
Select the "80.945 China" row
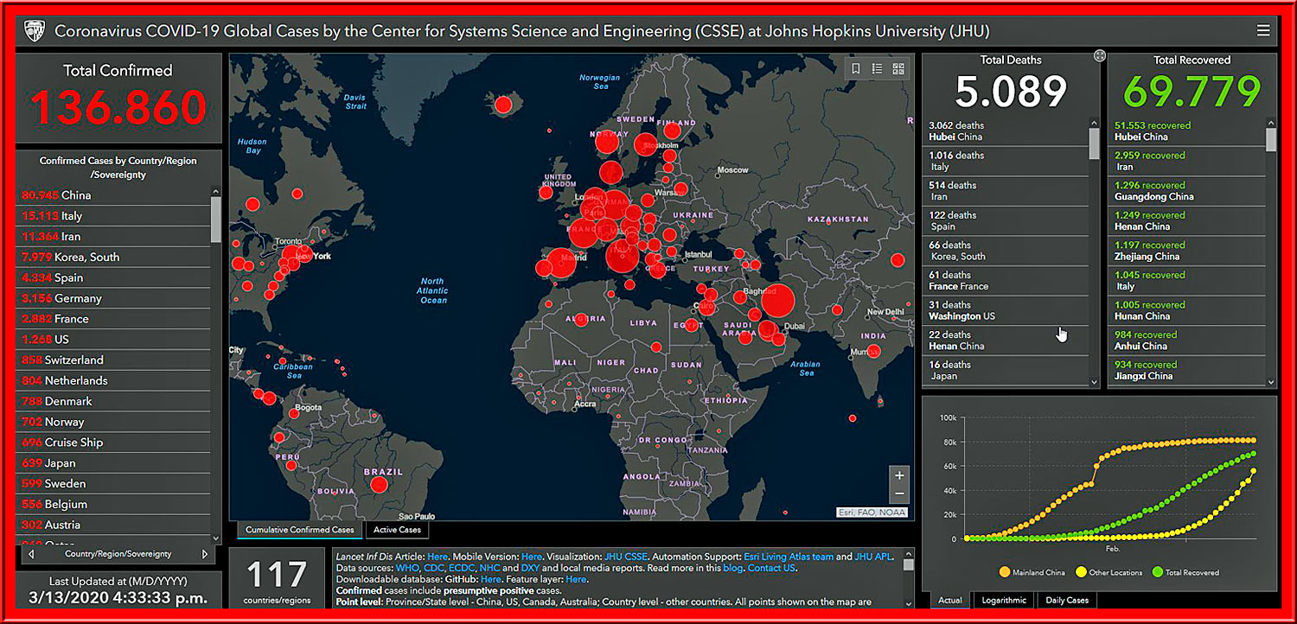(x=113, y=195)
